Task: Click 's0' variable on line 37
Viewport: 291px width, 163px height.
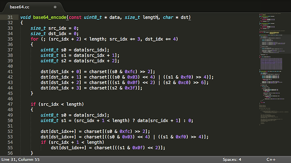Action: coord(64,50)
